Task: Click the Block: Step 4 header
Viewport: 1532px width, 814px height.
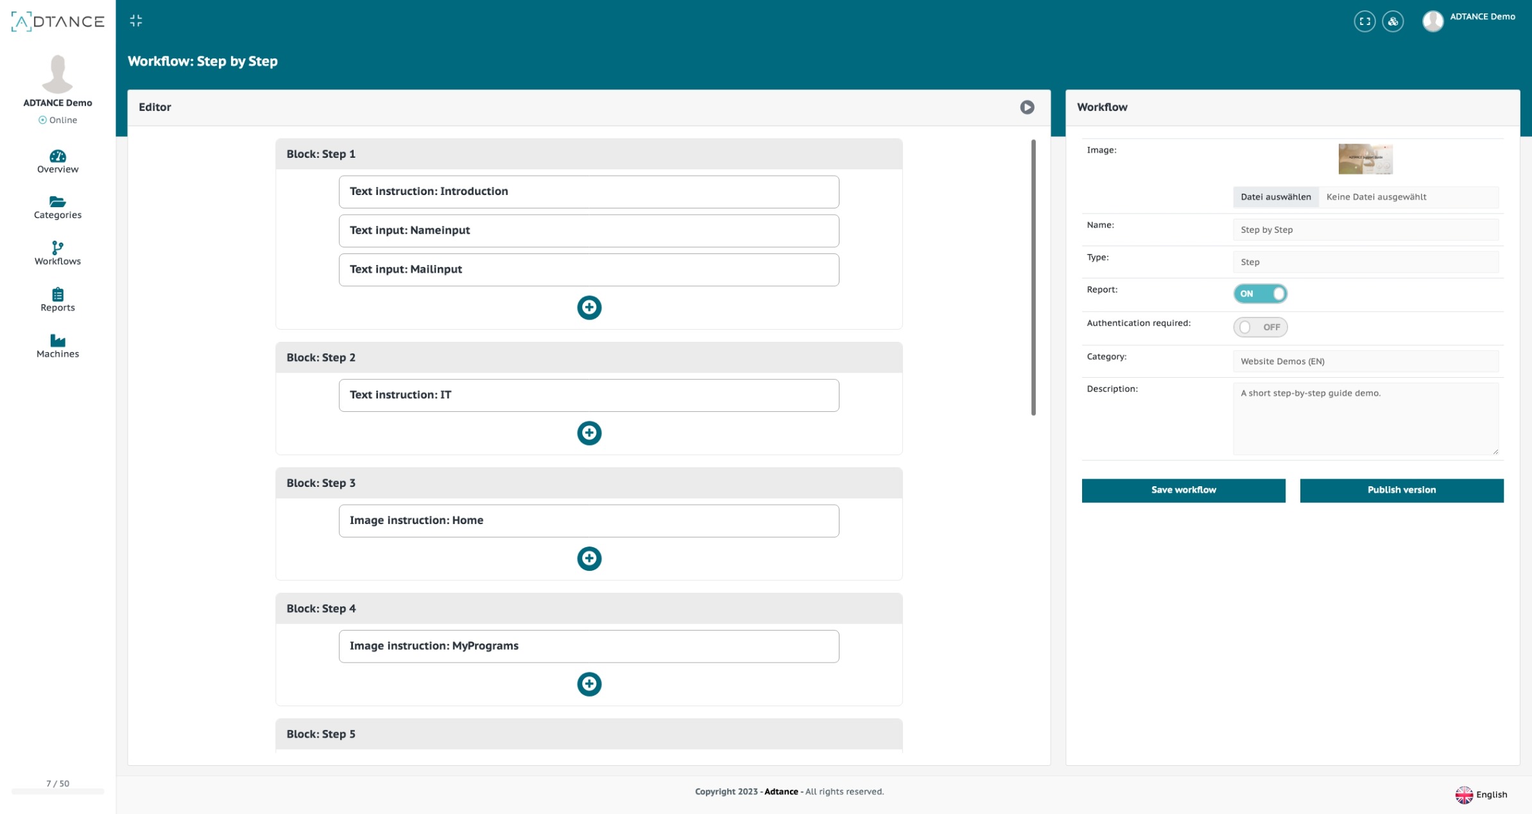Action: click(x=589, y=609)
